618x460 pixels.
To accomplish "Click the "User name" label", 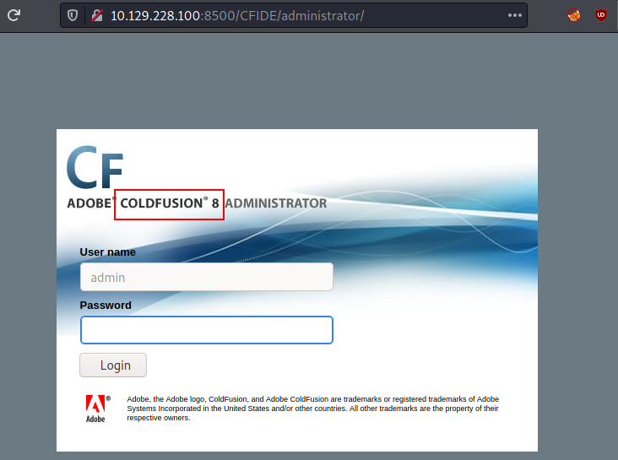I will pyautogui.click(x=107, y=252).
